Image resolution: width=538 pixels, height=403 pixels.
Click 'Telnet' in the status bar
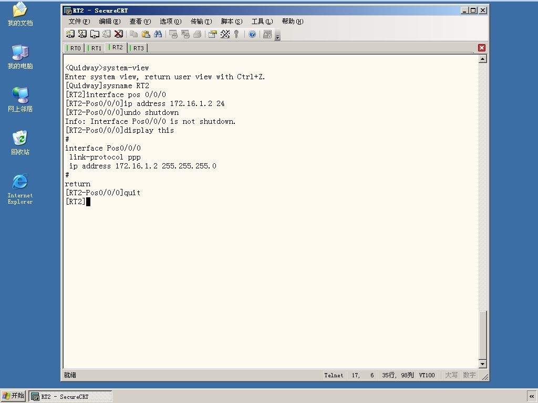pos(334,375)
